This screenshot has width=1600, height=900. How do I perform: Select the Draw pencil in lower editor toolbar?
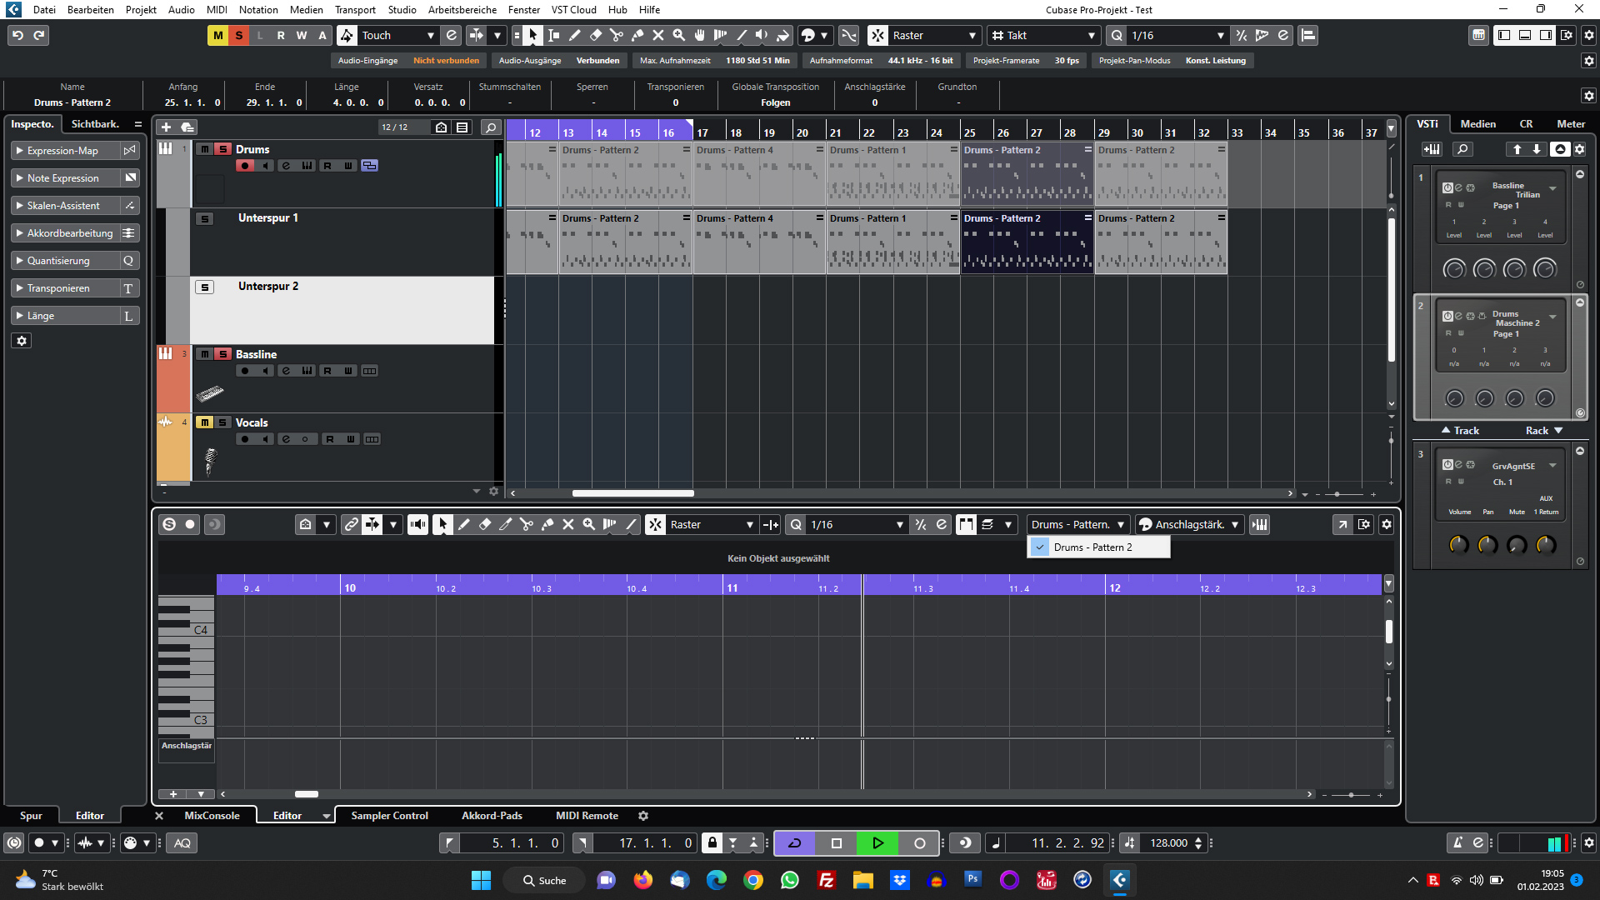pyautogui.click(x=464, y=524)
